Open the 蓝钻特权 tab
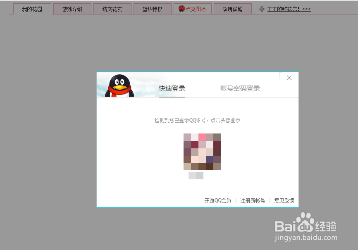This screenshot has width=358, height=250. pos(152,8)
